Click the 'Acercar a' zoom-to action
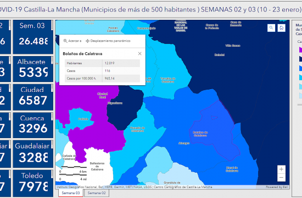 [72, 41]
